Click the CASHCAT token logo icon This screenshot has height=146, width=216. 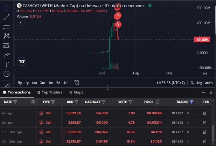click(19, 6)
